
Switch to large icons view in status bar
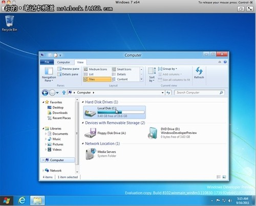[224, 177]
